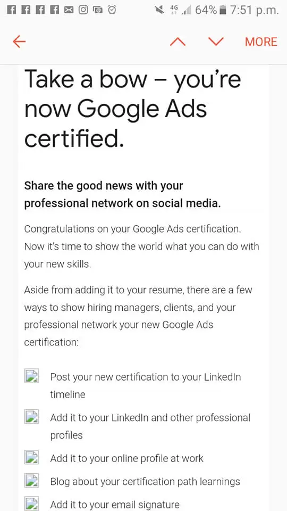Tap broken image icon beside email signature item
The width and height of the screenshot is (287, 511).
(x=31, y=504)
